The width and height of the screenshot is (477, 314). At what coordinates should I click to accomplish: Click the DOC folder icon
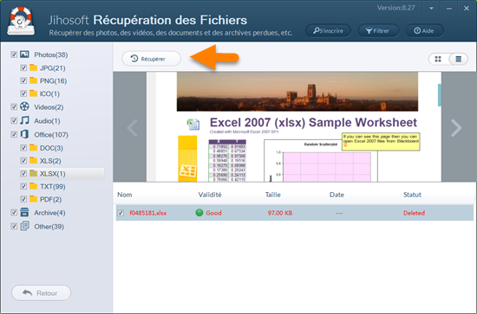(x=34, y=148)
